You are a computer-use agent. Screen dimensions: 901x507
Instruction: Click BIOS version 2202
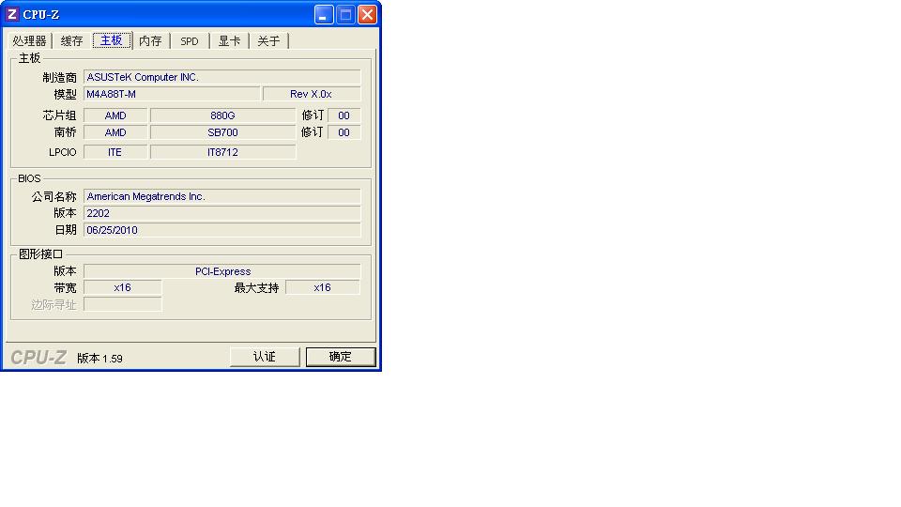coord(222,213)
